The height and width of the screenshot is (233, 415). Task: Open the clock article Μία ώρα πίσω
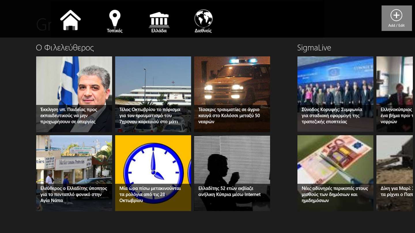pyautogui.click(x=153, y=173)
